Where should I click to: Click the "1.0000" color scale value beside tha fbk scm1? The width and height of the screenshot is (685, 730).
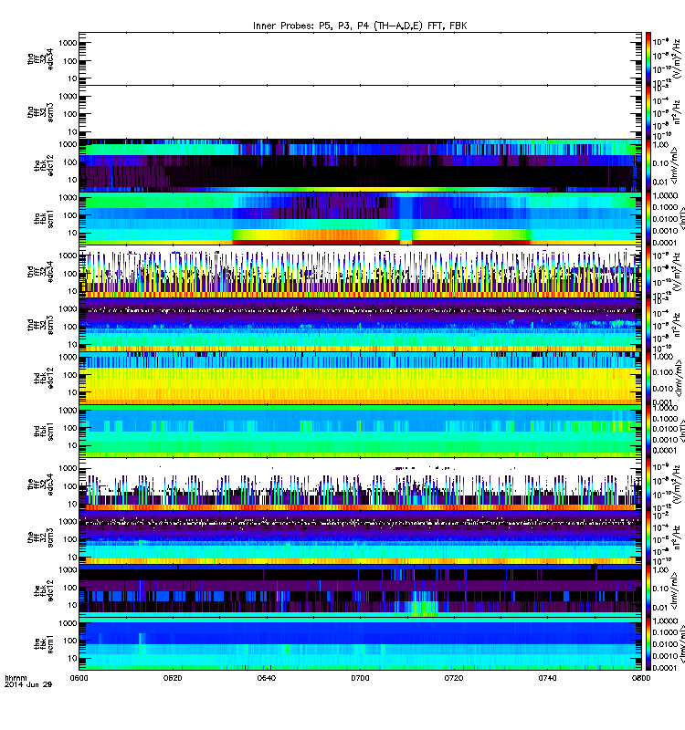point(665,195)
